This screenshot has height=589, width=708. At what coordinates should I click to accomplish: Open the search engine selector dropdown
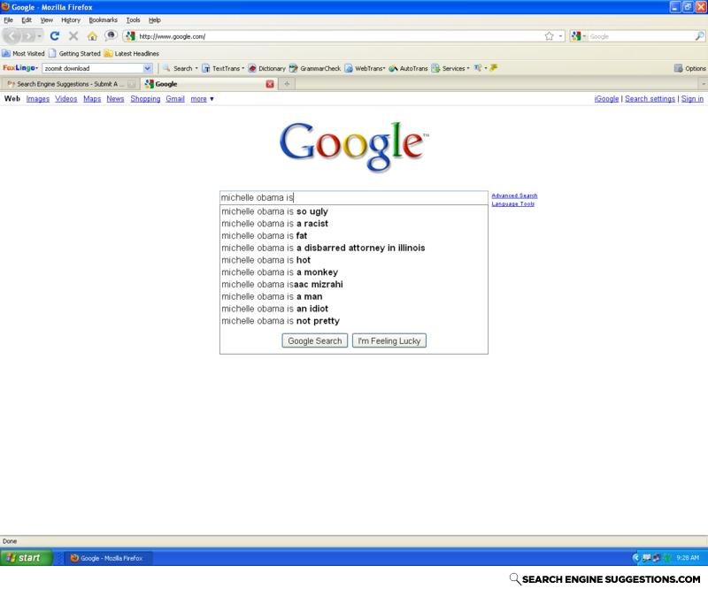[x=579, y=36]
